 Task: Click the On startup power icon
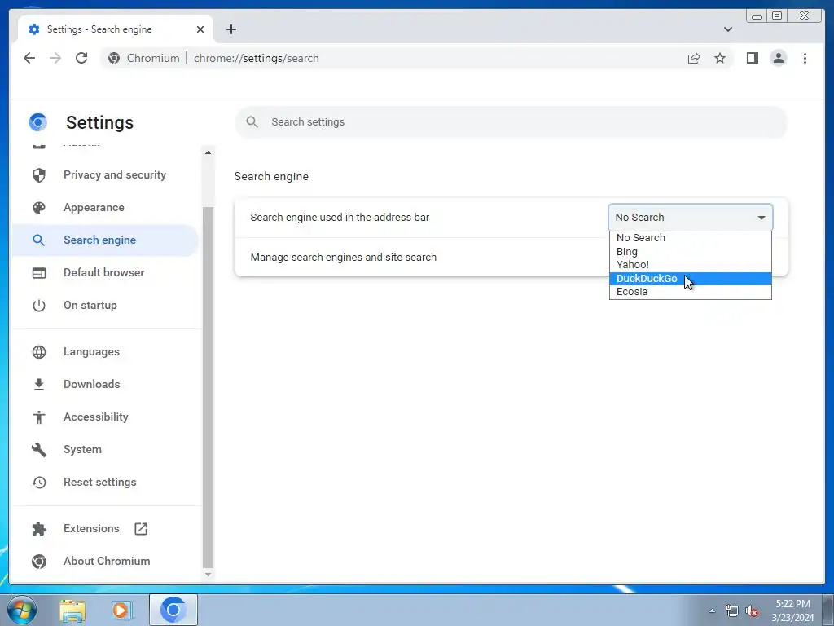coord(39,305)
